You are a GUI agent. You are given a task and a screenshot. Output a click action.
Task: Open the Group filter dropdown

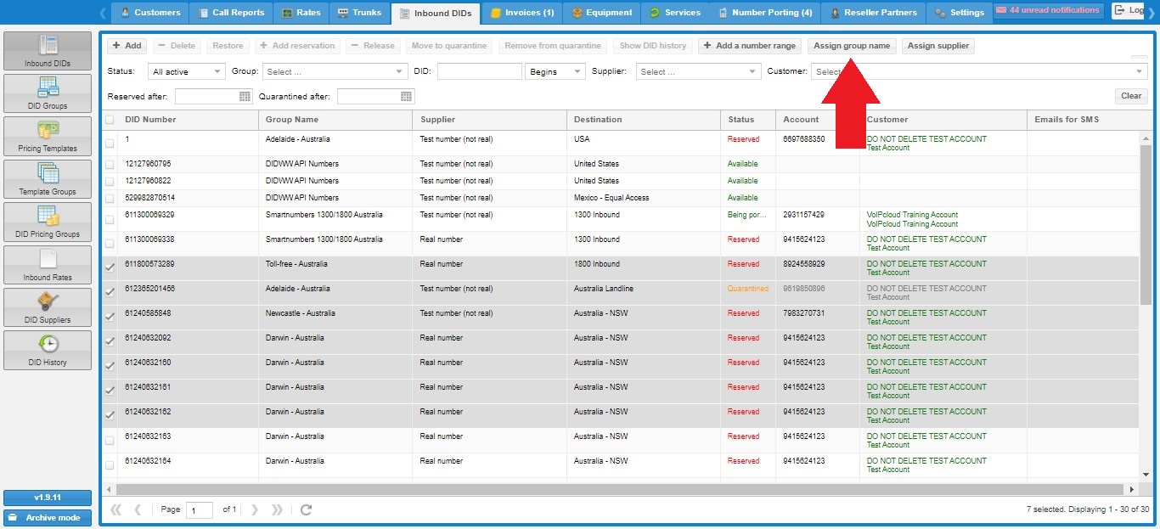(x=335, y=72)
